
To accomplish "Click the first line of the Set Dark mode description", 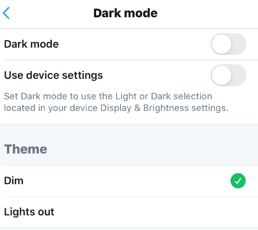I will coord(108,96).
